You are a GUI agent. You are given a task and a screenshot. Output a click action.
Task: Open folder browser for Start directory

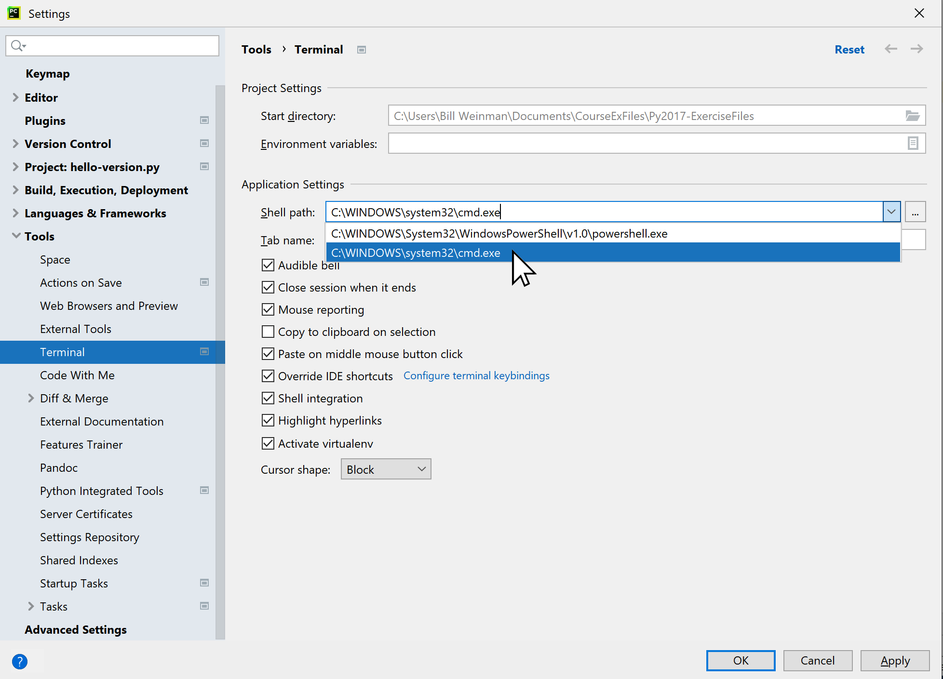coord(912,116)
